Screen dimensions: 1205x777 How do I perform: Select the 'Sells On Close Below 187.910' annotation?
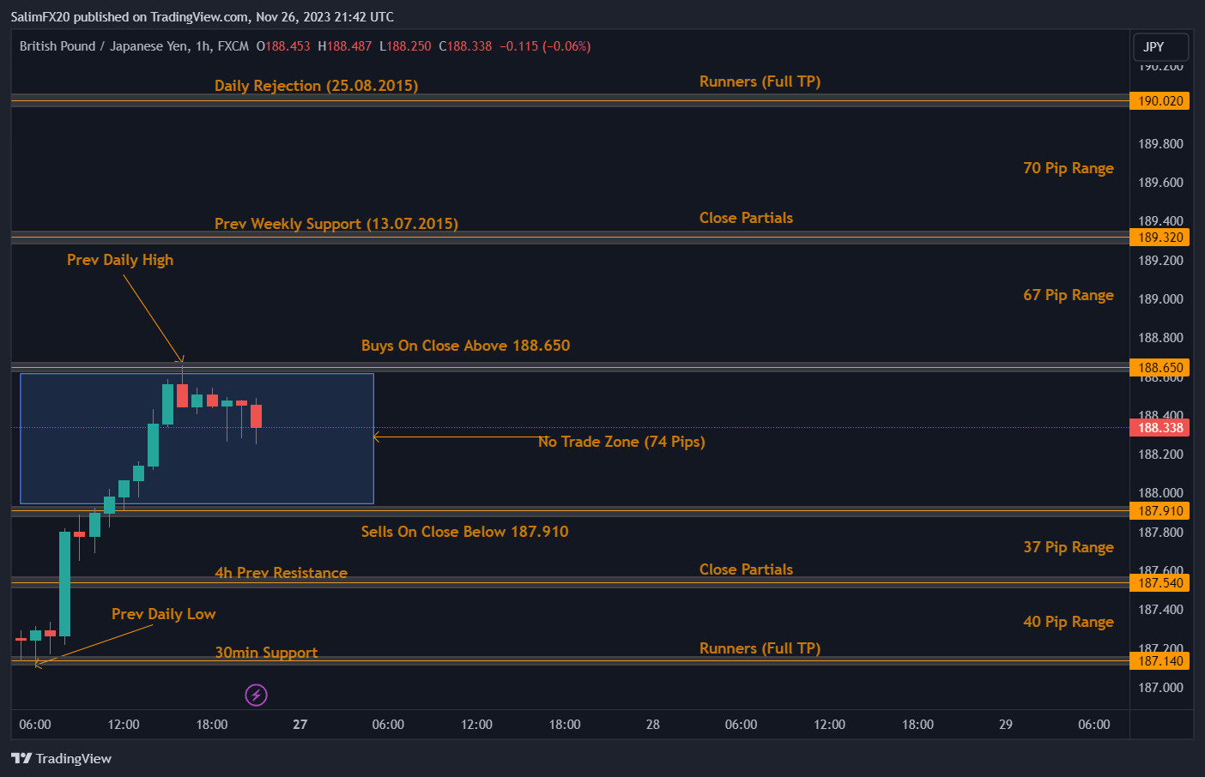(x=464, y=532)
